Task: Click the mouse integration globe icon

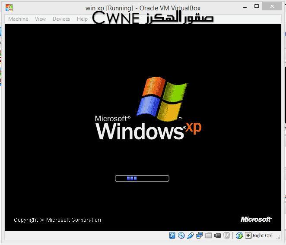Action: 239,236
